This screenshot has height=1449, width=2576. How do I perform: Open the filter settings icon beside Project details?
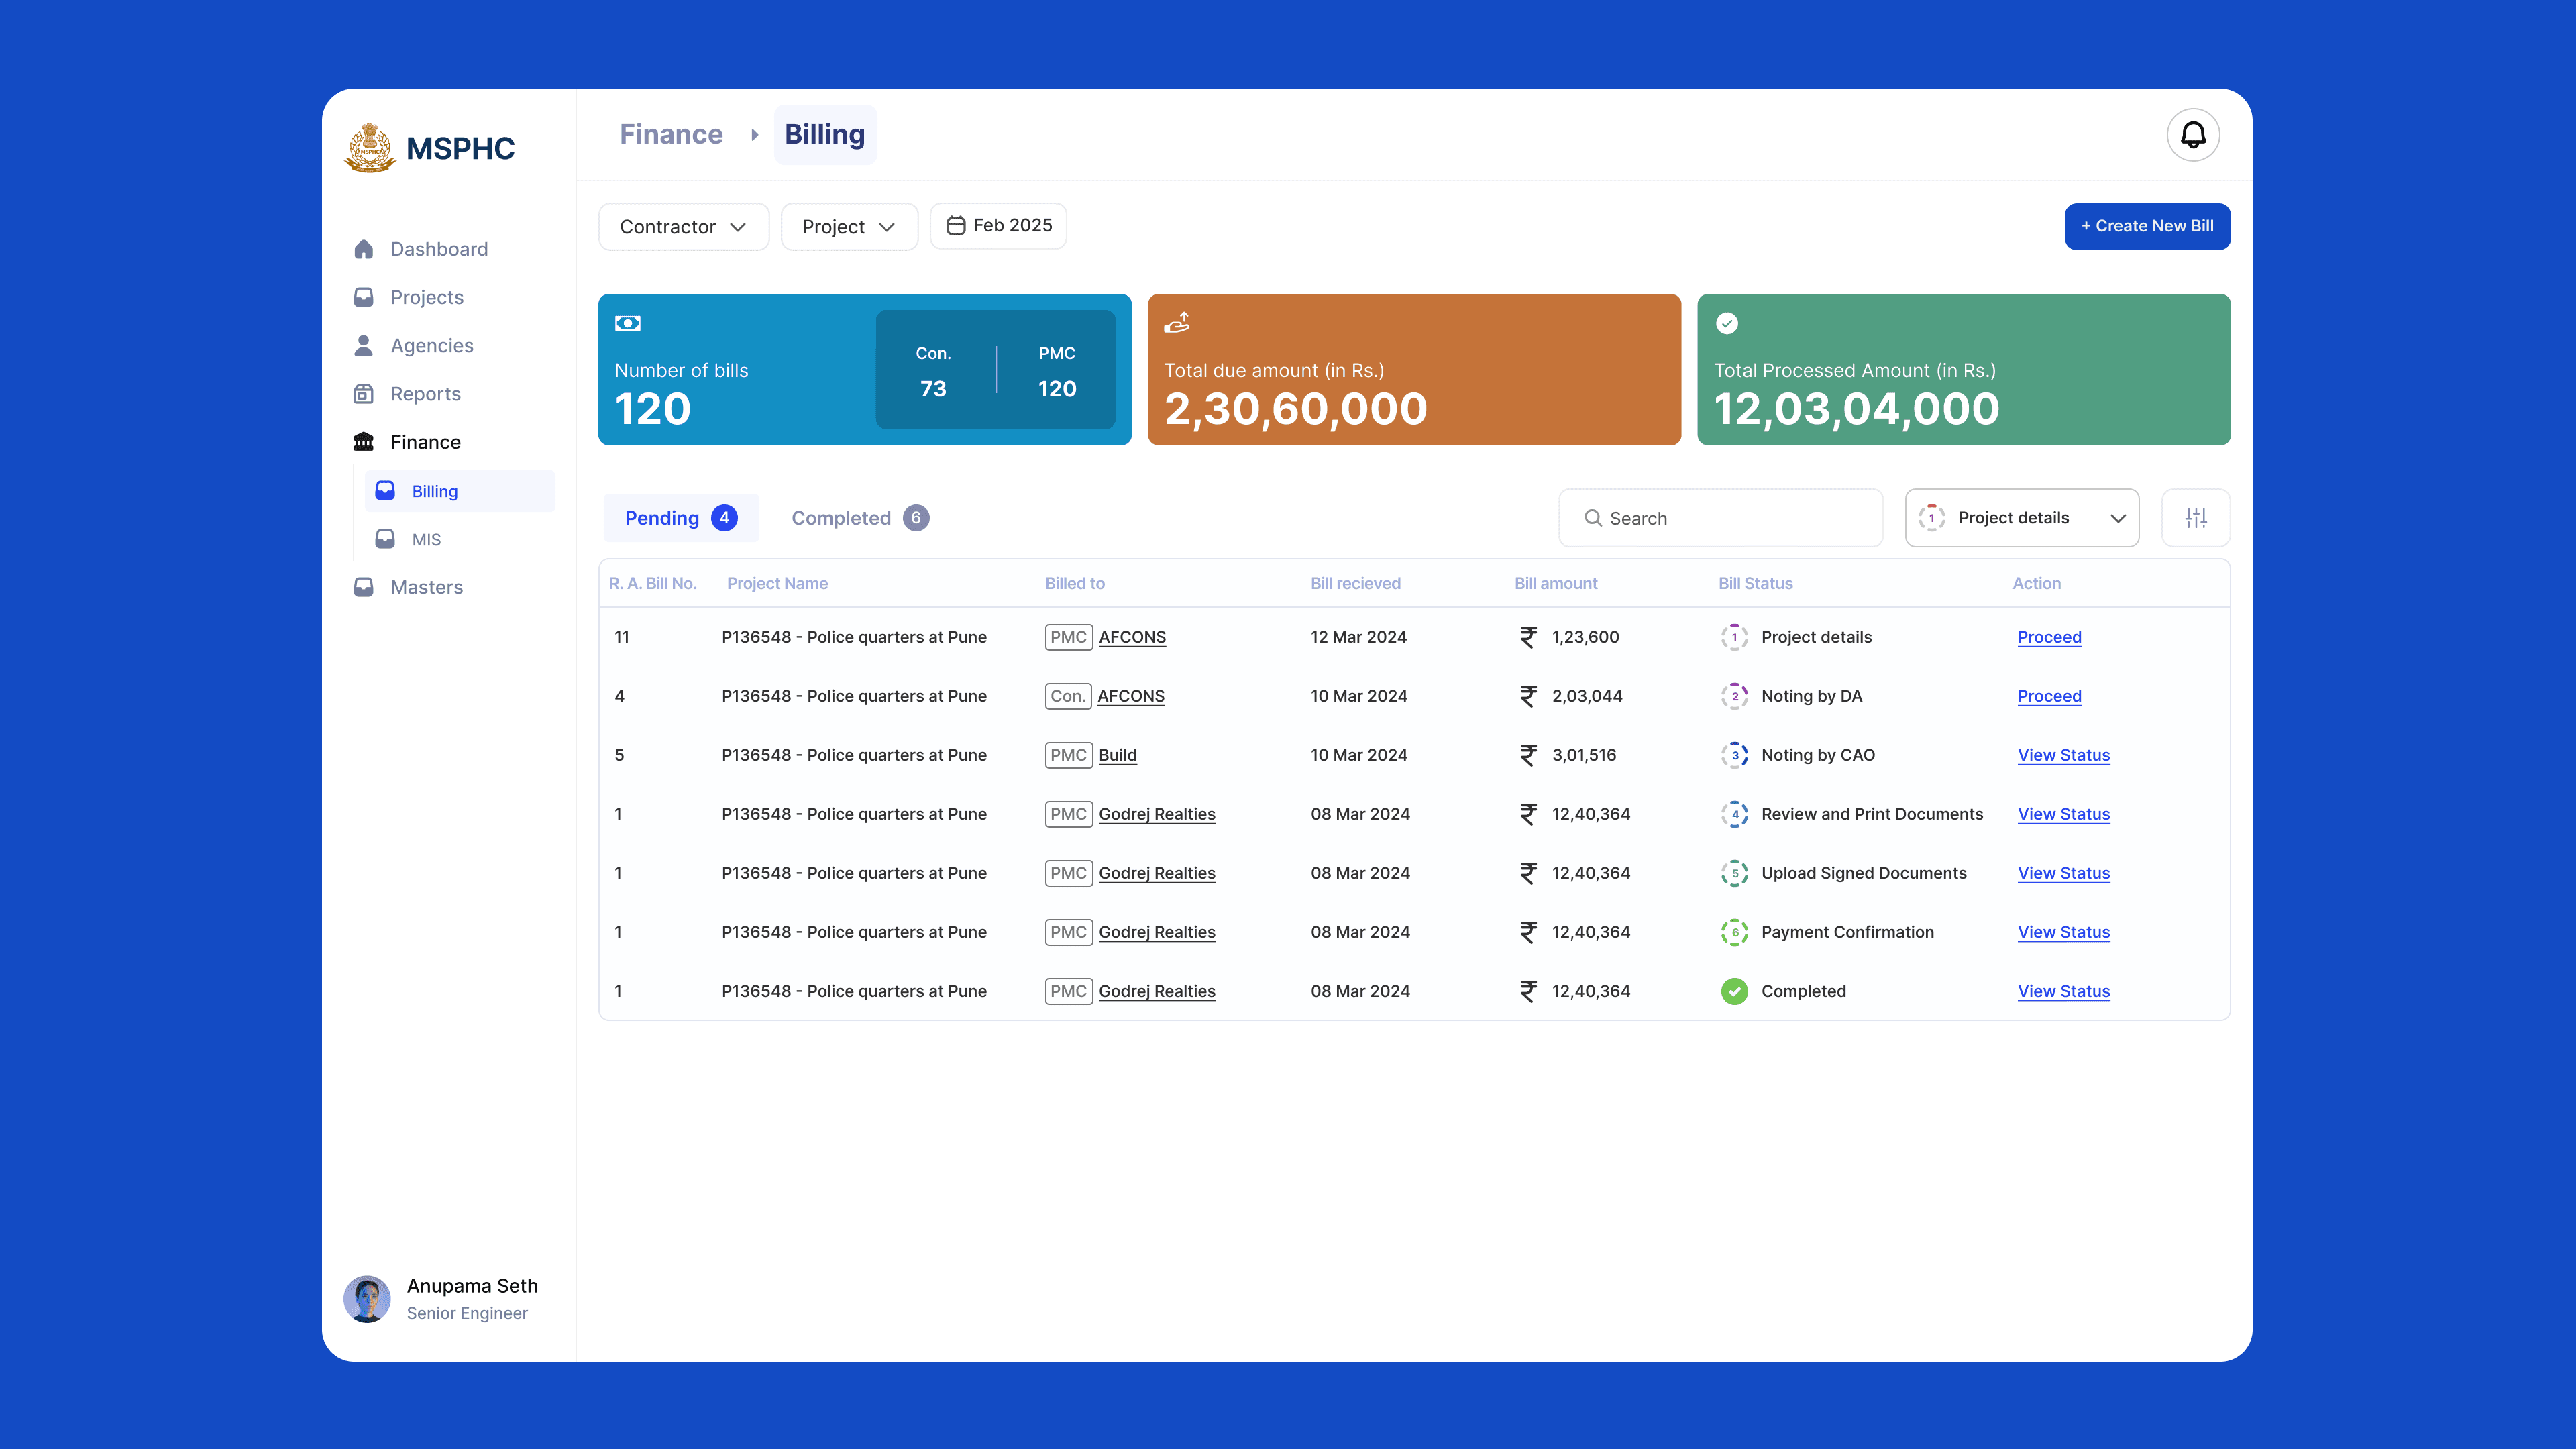2196,517
